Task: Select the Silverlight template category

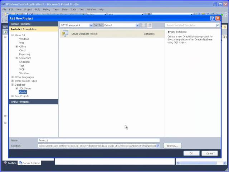Action: (24, 62)
